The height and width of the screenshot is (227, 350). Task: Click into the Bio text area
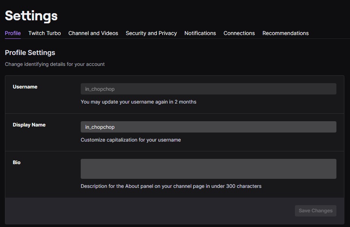(208, 168)
